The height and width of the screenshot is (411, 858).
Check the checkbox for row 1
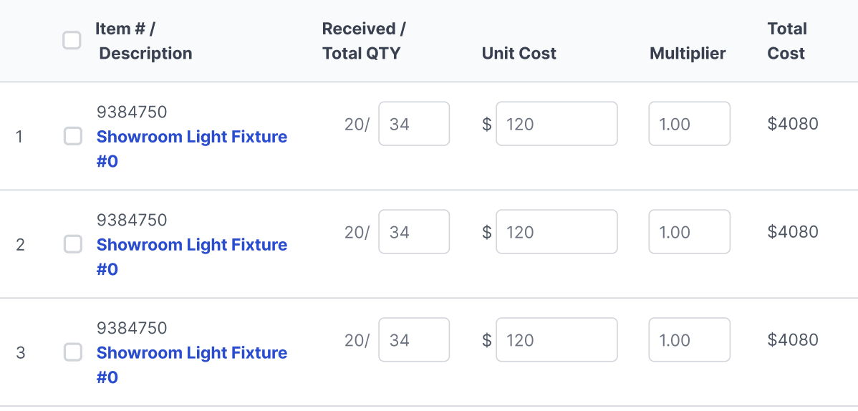(73, 136)
